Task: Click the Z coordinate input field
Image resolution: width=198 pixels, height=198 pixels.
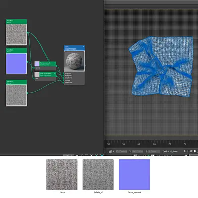Action: 154,151
